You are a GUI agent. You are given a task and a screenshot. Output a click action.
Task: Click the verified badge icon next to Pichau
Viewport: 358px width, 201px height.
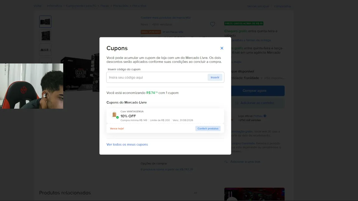point(265,116)
